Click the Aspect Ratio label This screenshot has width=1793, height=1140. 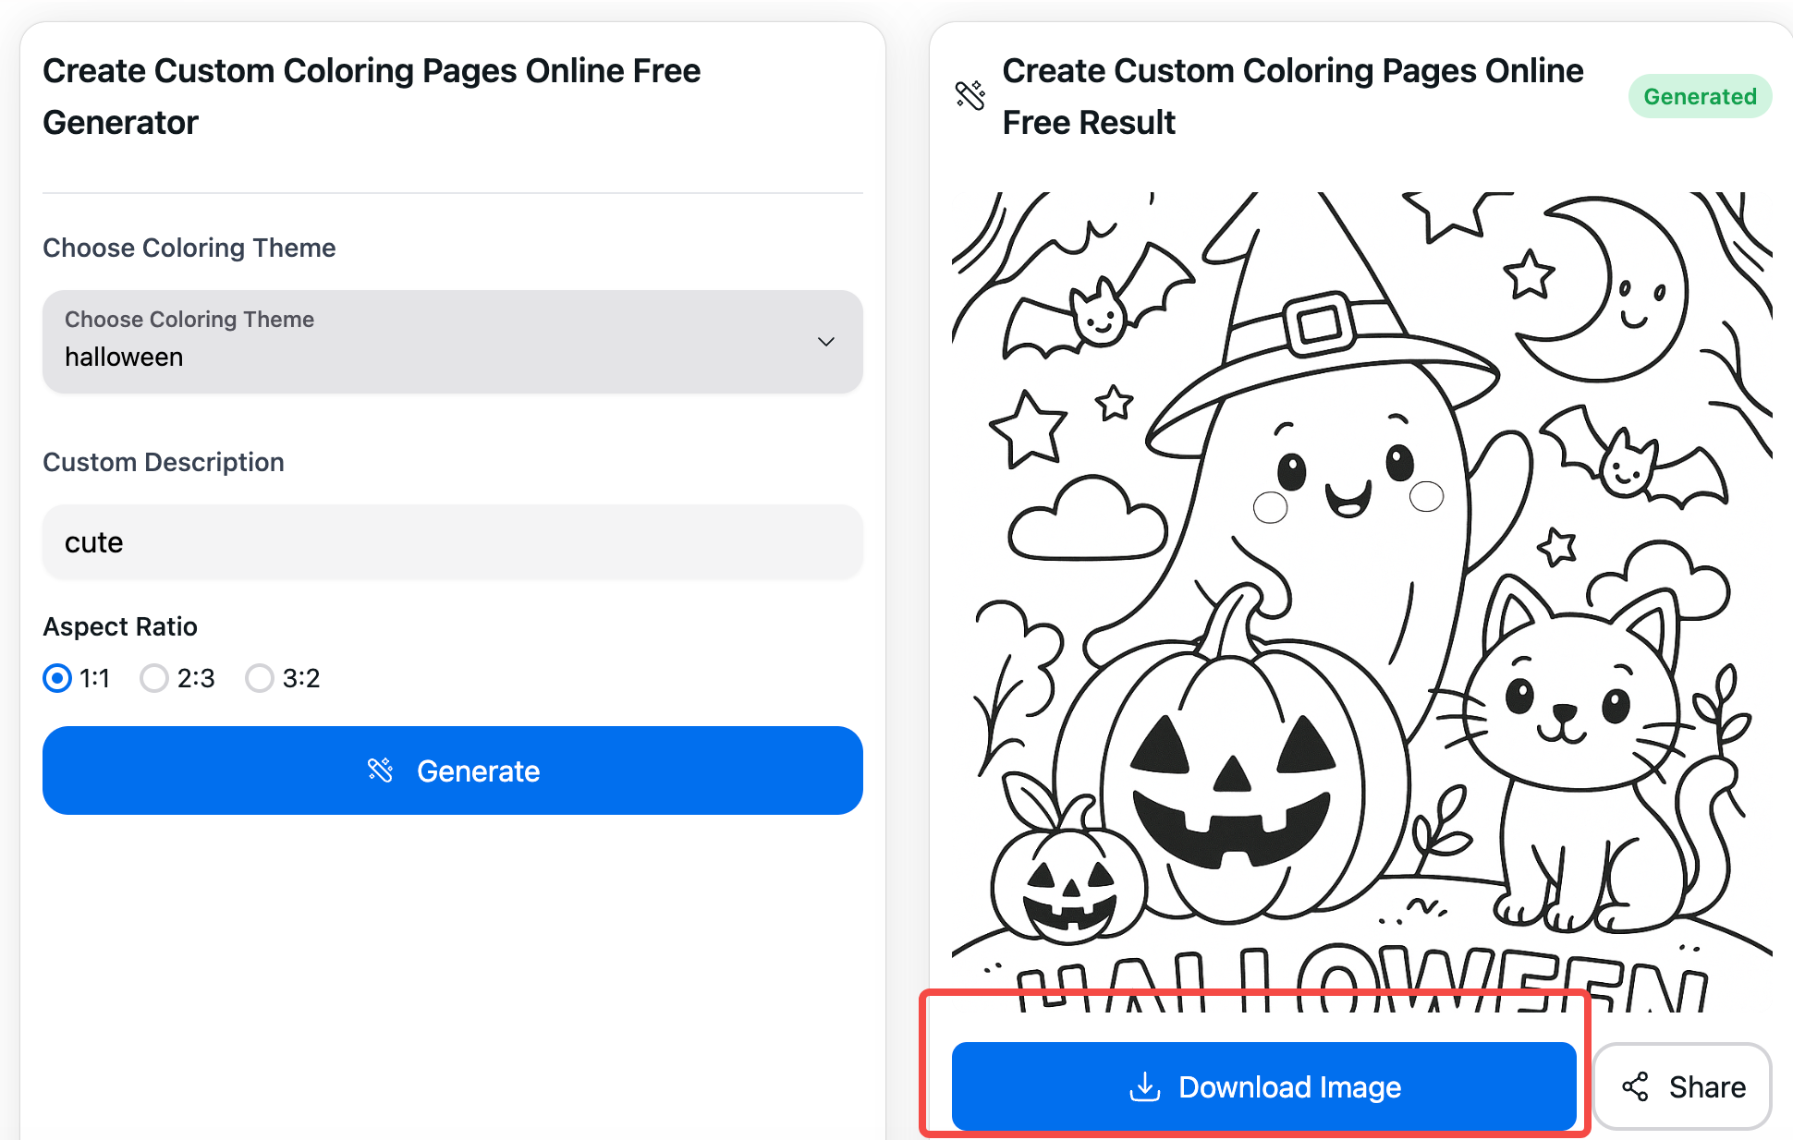click(x=120, y=626)
